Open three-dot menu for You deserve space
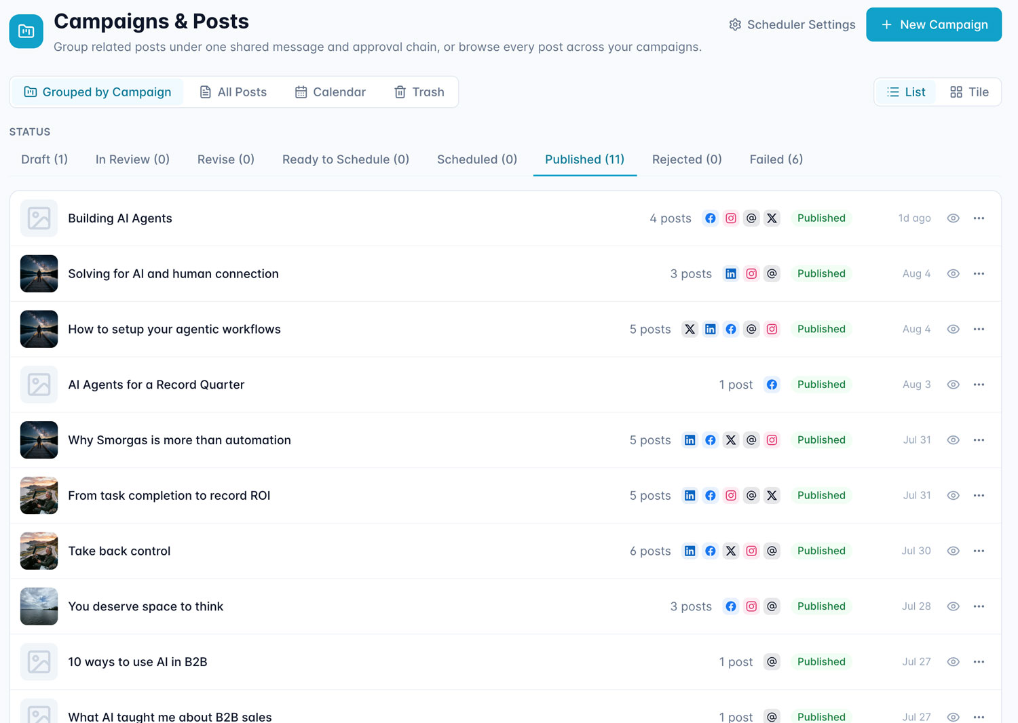 [979, 606]
